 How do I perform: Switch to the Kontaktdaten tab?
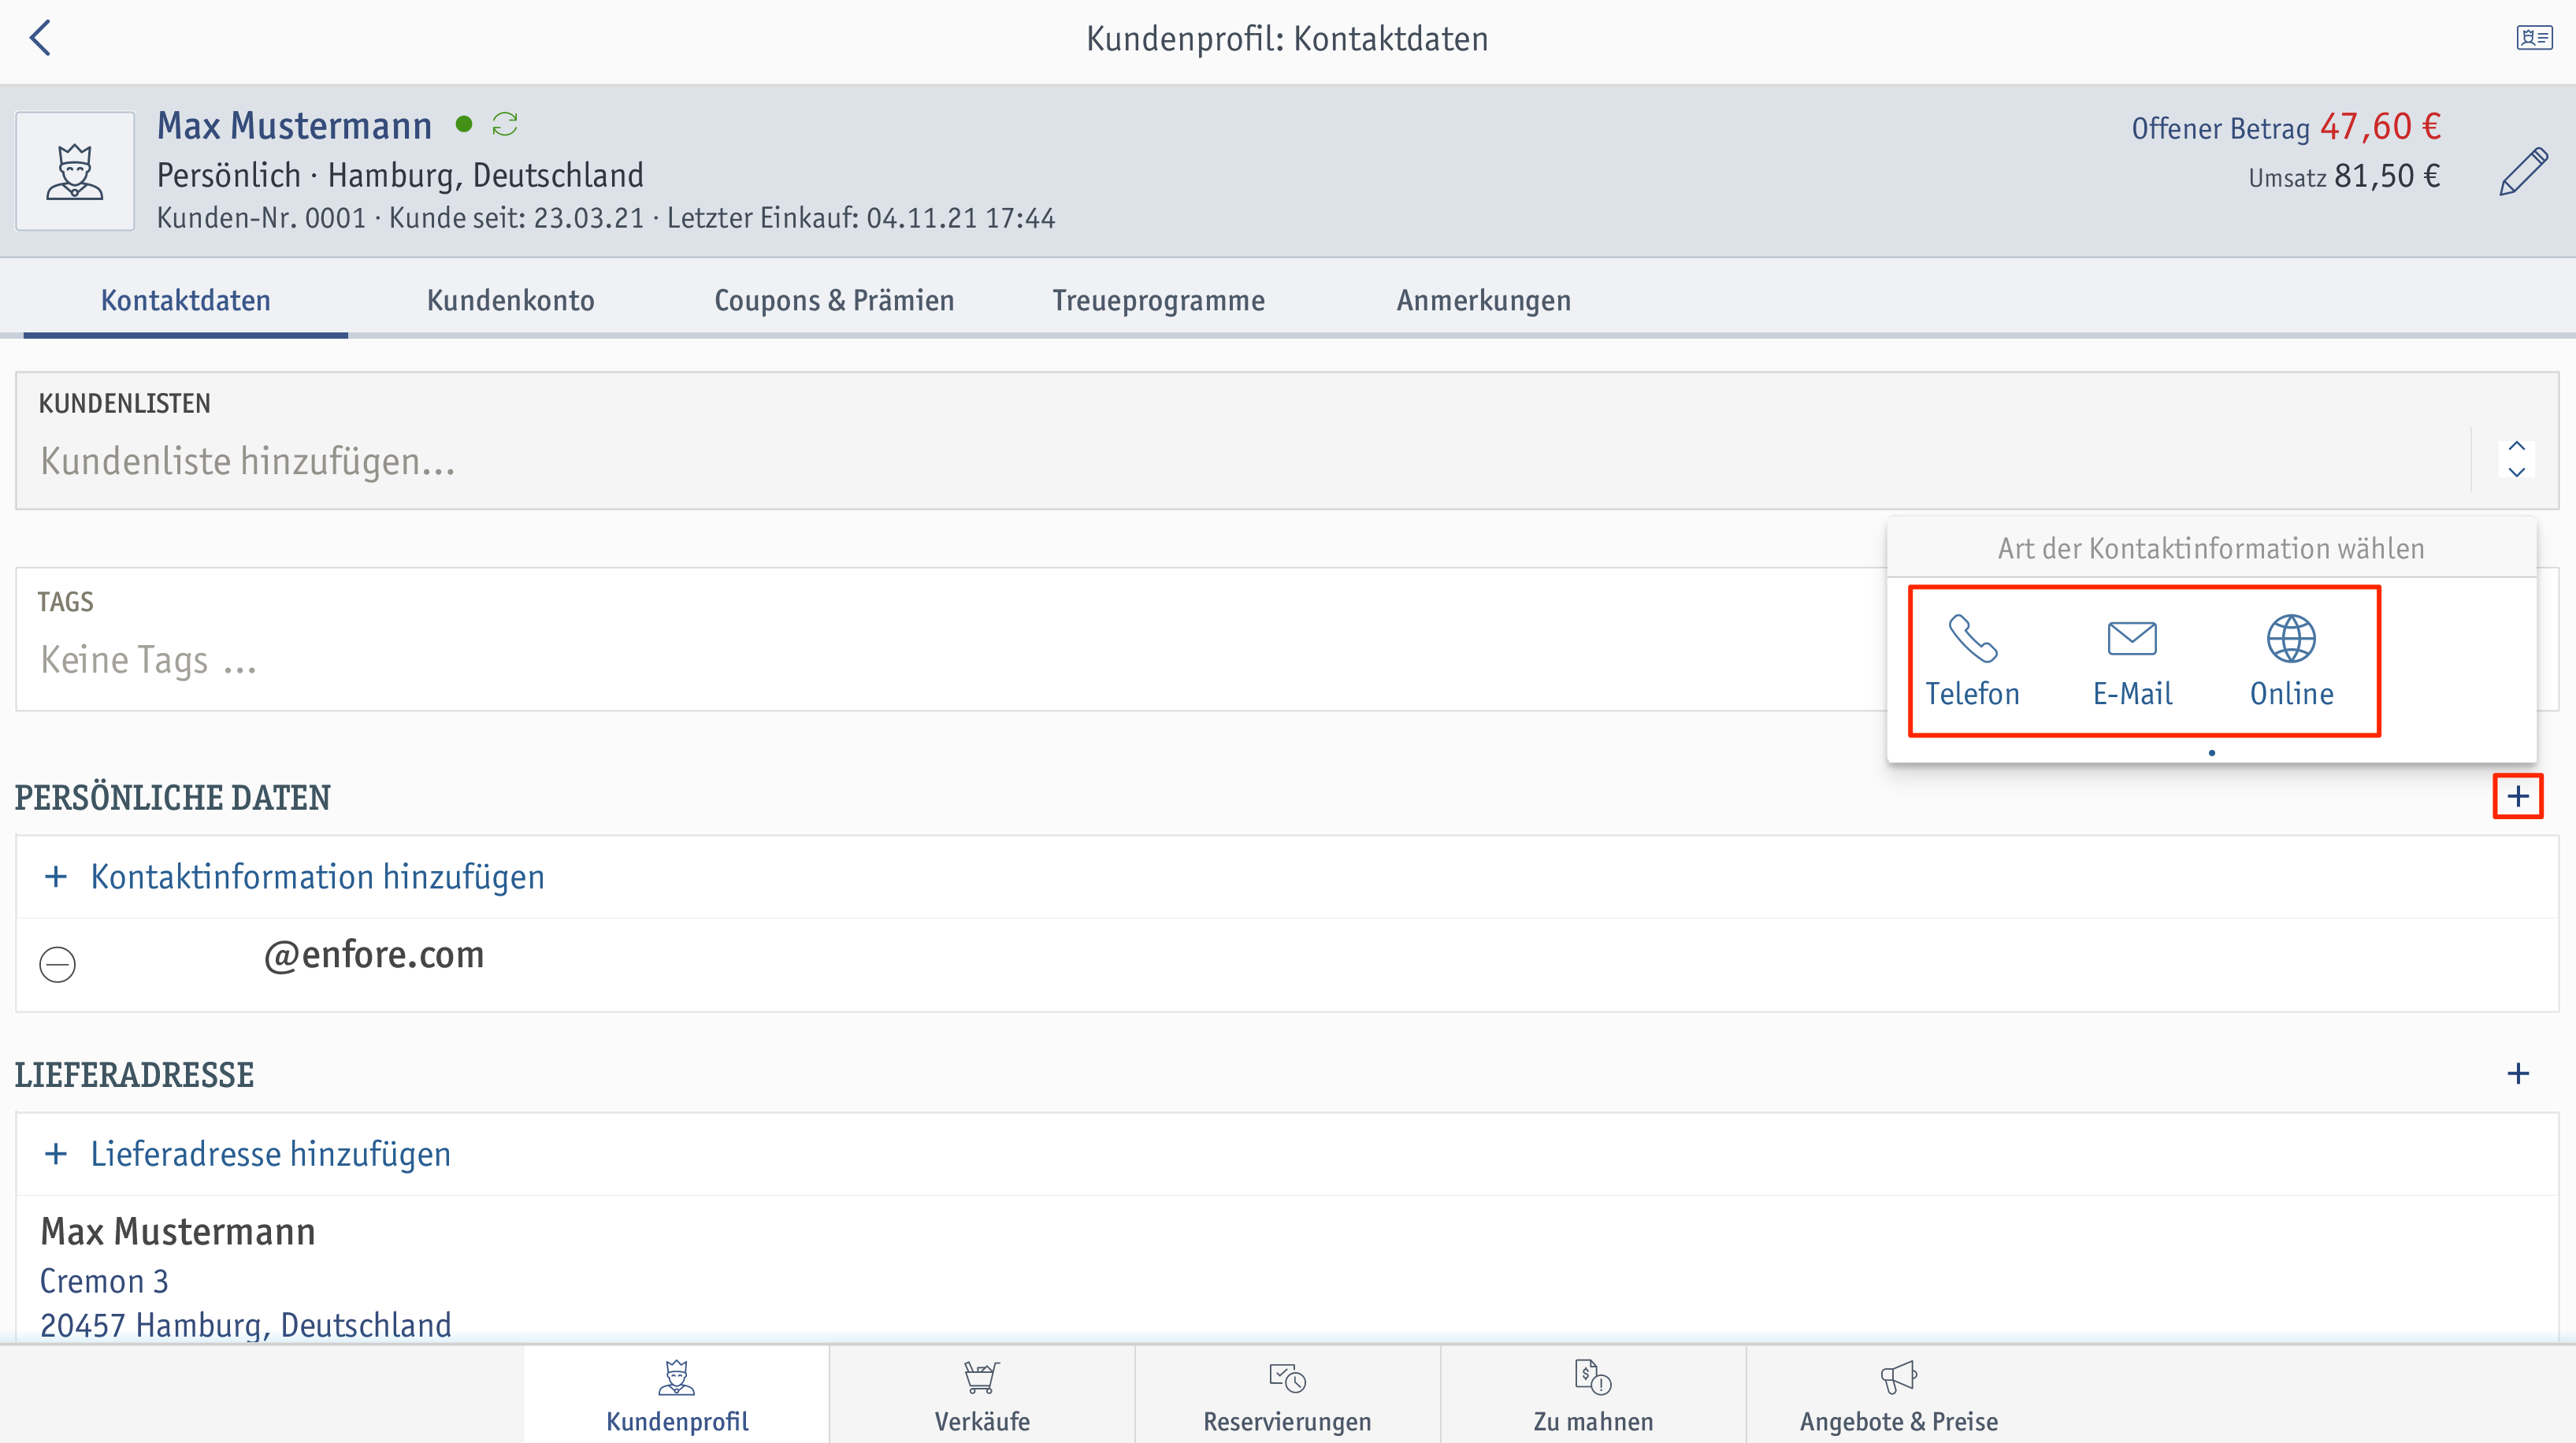[186, 300]
